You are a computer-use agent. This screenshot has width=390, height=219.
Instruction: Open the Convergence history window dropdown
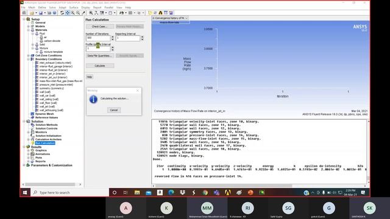pos(186,18)
